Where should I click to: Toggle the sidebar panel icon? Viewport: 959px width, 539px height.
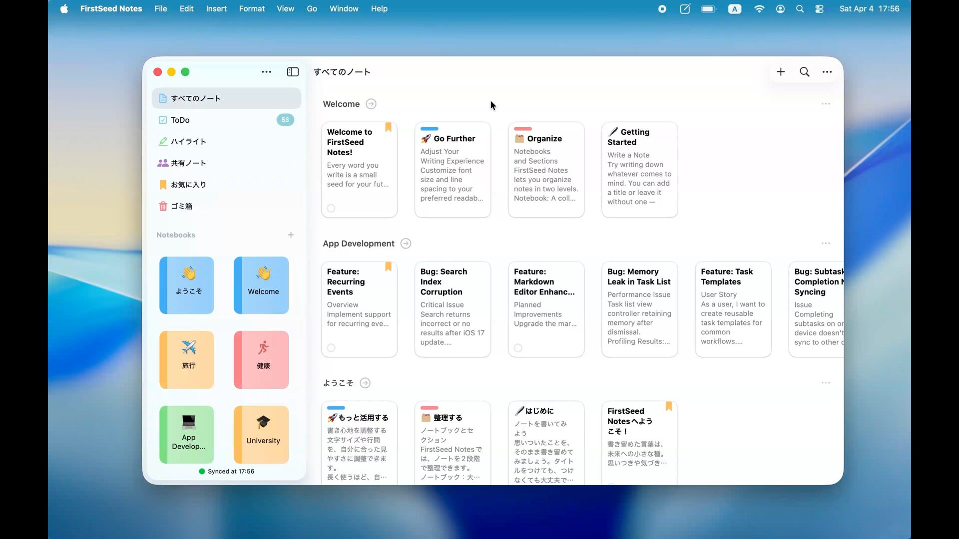coord(293,72)
